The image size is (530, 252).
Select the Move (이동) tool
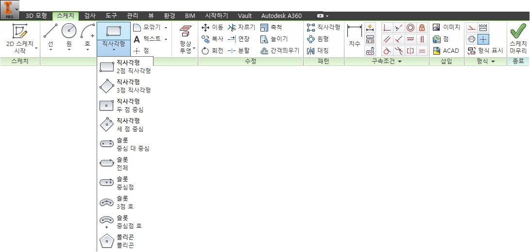coord(212,27)
